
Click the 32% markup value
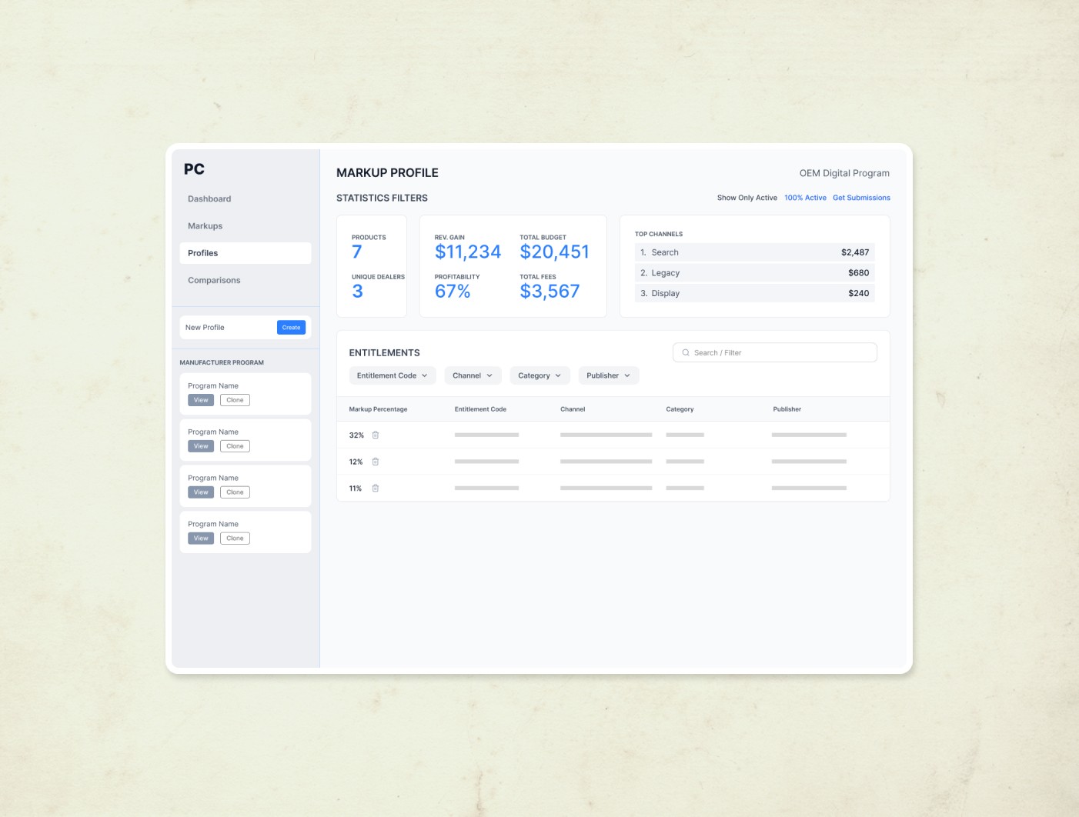[x=356, y=435]
